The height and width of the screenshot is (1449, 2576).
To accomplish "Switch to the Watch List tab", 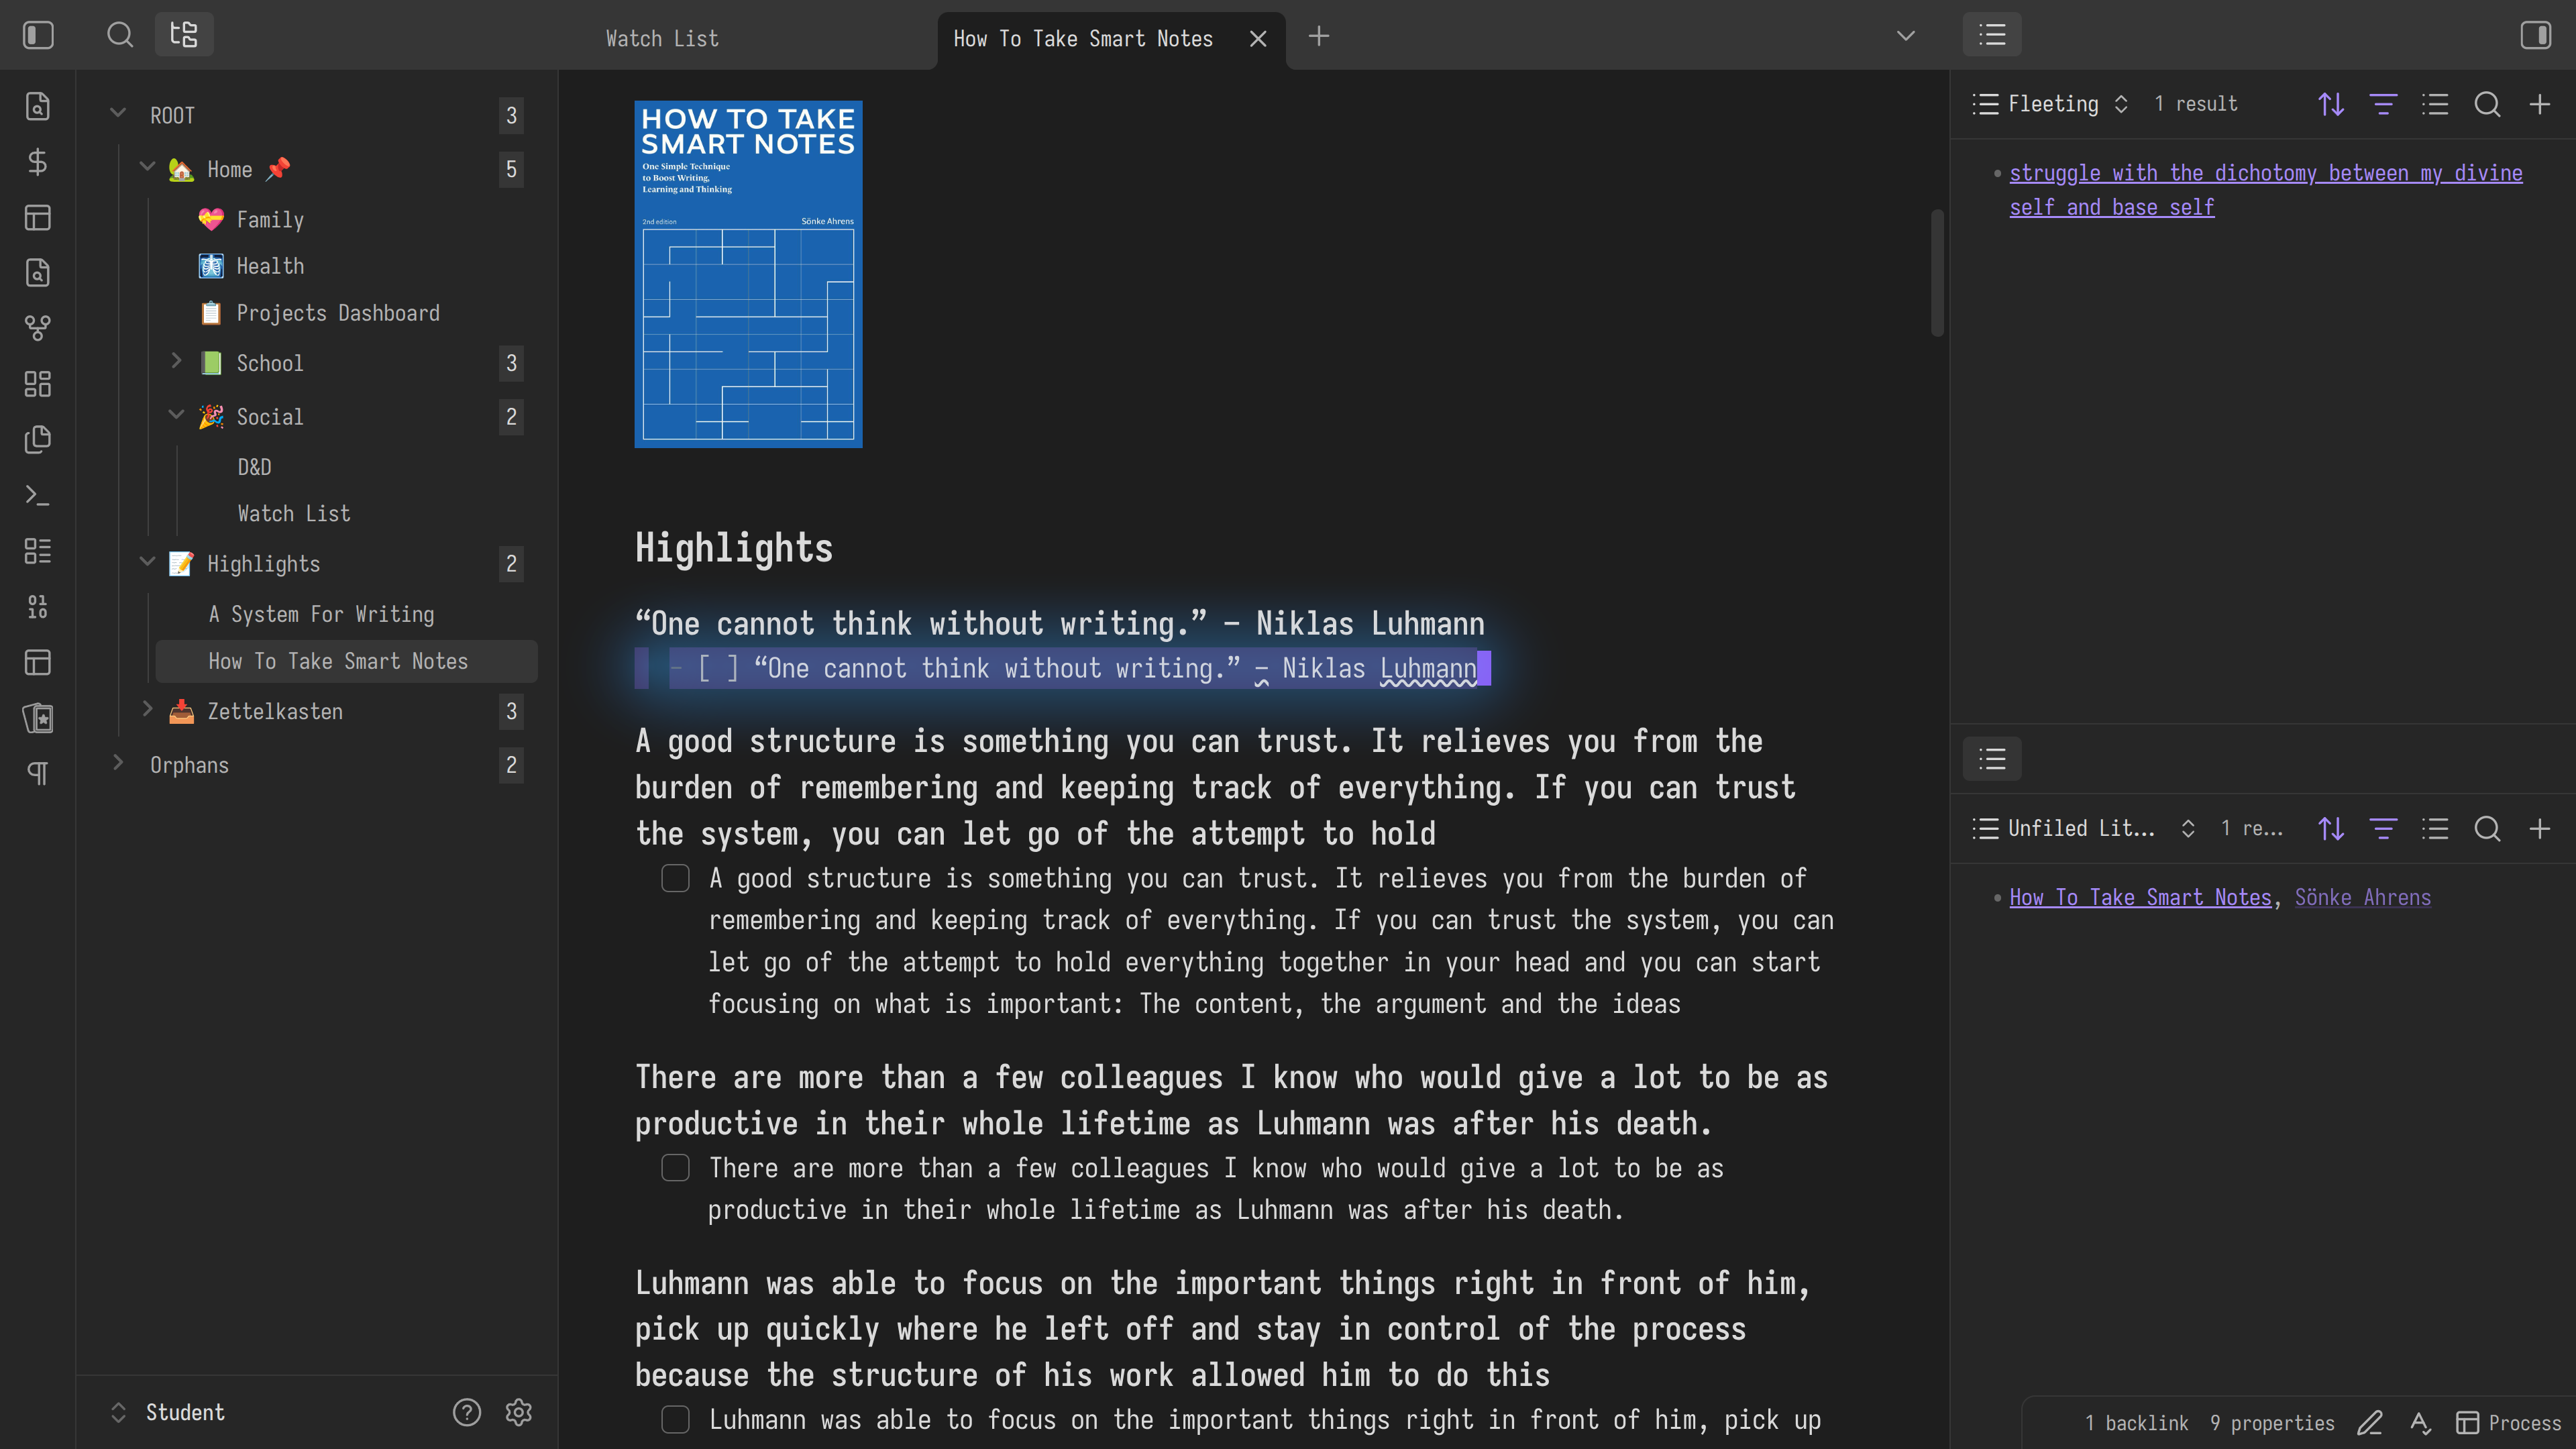I will (x=661, y=38).
